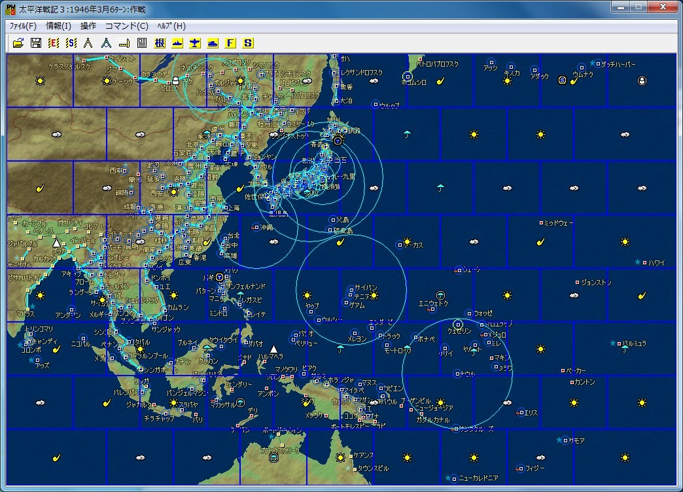The height and width of the screenshot is (492, 683).
Task: Click the warship silhouette toolbar icon
Action: (x=177, y=43)
